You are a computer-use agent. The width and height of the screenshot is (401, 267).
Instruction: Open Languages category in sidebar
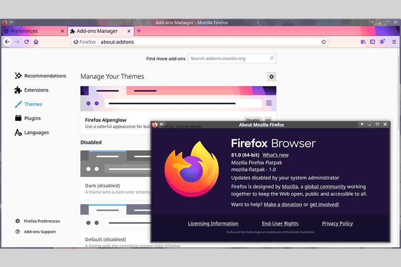tap(32, 133)
